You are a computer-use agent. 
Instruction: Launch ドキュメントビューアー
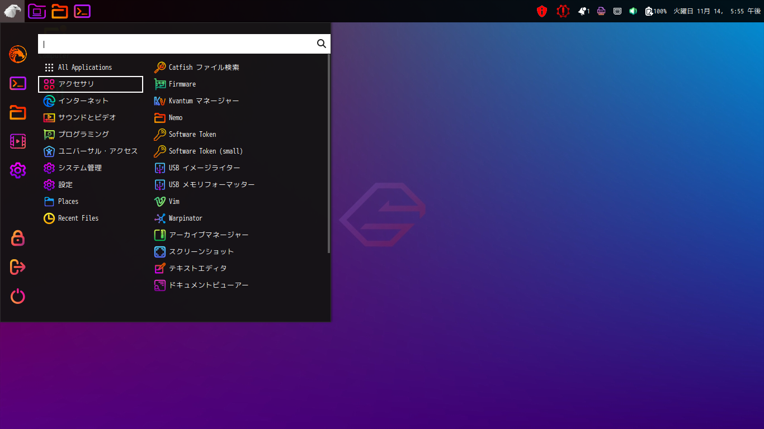[x=238, y=285]
